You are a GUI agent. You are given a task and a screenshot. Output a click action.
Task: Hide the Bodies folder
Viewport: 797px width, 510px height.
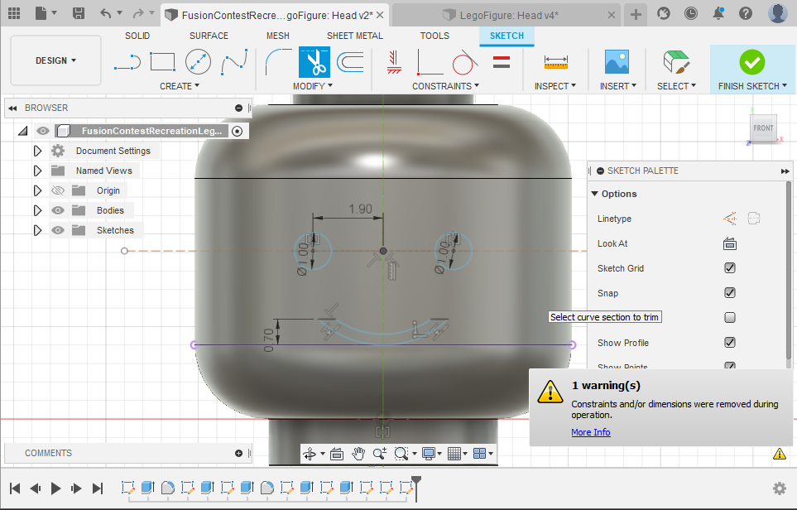pyautogui.click(x=58, y=210)
